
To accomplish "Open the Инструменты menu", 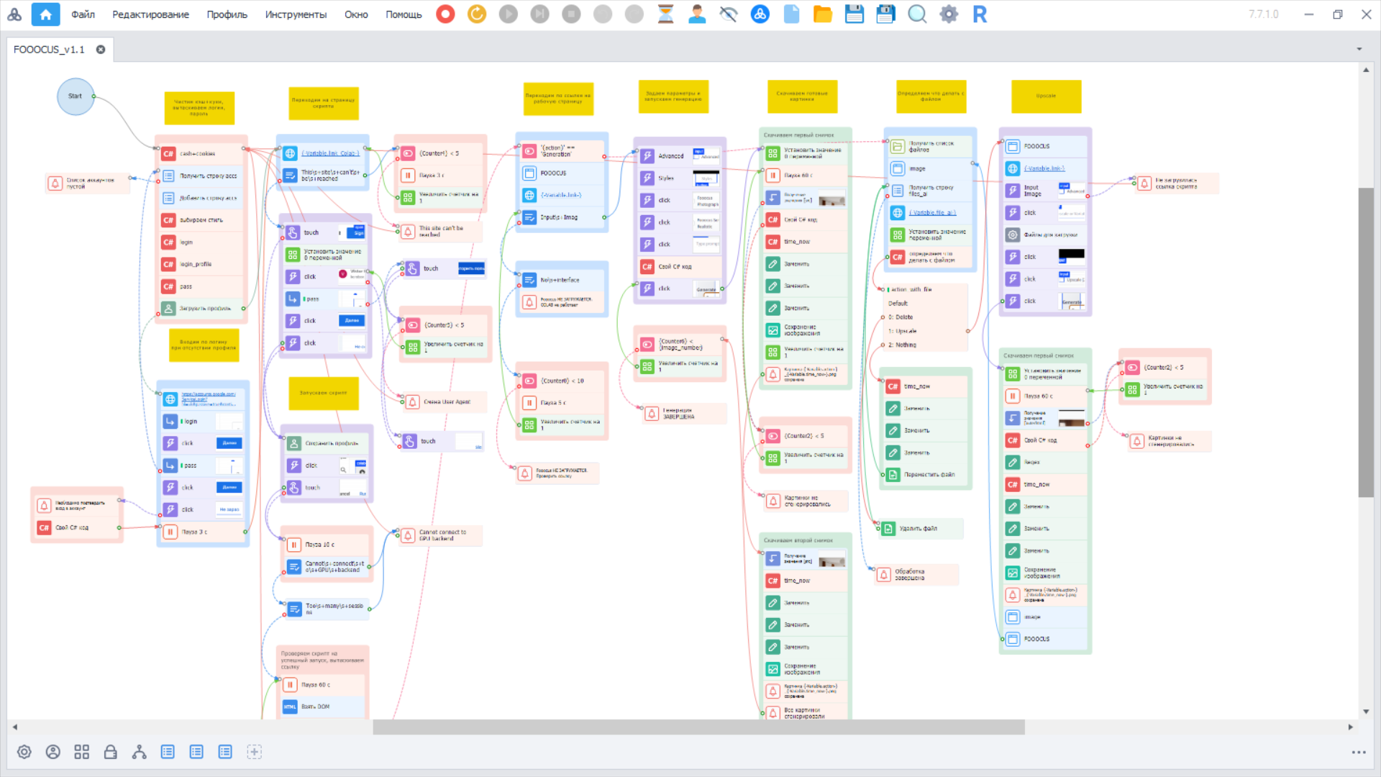I will (x=295, y=14).
